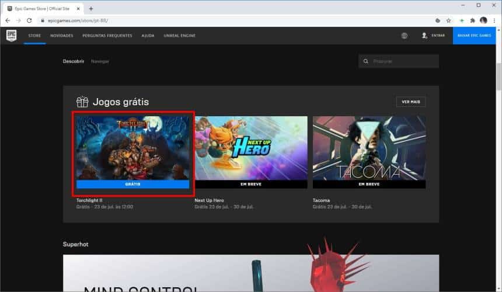Image resolution: width=502 pixels, height=292 pixels.
Task: Click the search magnifier icon
Action: [x=365, y=61]
